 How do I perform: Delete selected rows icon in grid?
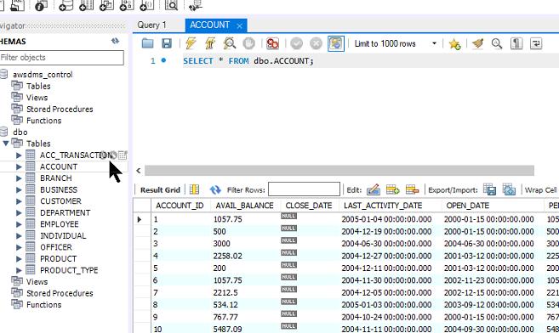pos(412,189)
